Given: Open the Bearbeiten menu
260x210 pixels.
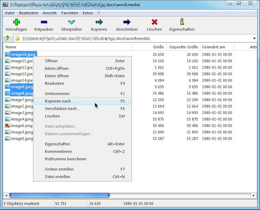Looking at the screenshot, I should [x=29, y=13].
